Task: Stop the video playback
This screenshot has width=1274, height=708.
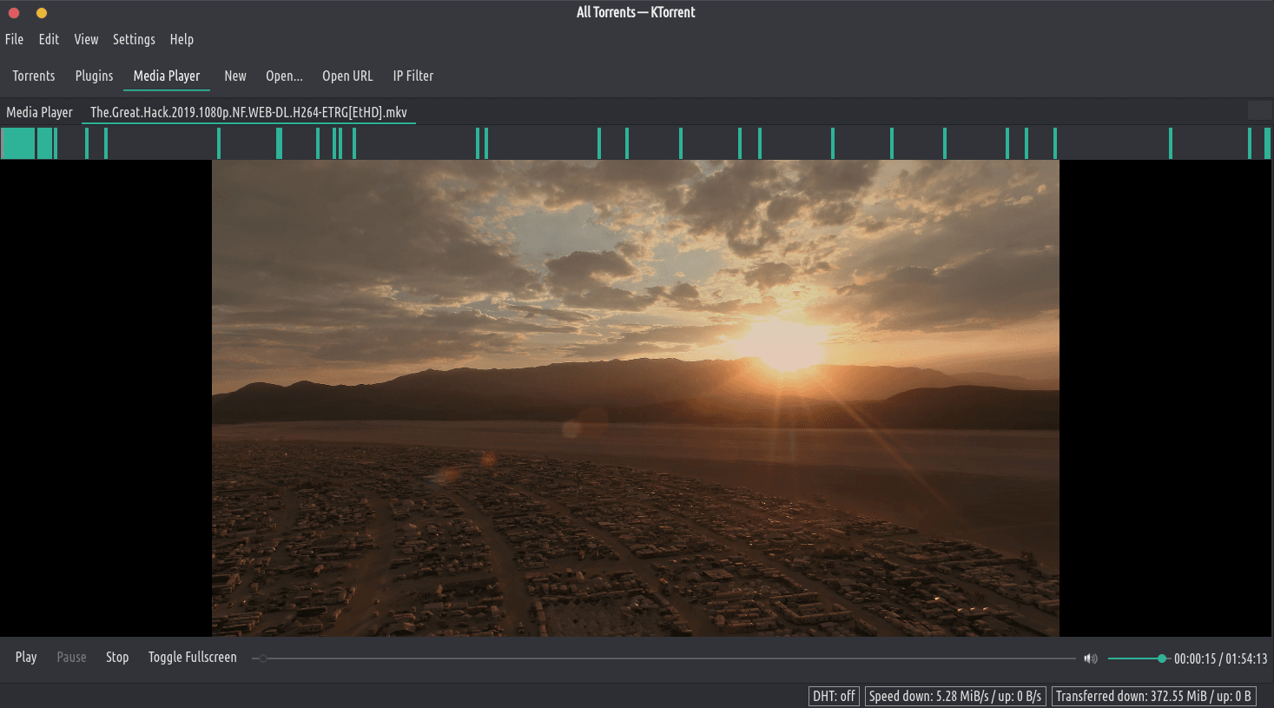Action: tap(117, 657)
